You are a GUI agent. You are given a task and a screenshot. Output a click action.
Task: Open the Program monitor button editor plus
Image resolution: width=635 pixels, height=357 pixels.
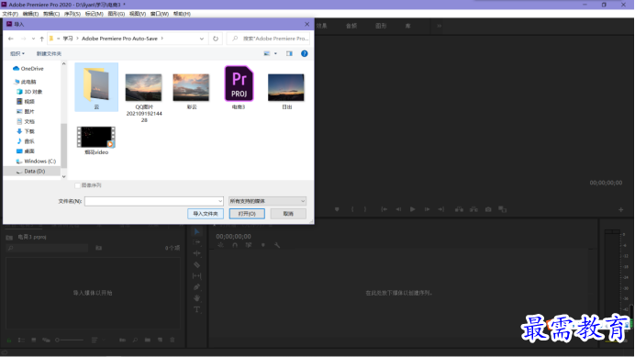click(621, 209)
